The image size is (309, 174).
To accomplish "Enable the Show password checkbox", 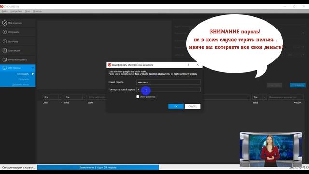I will point(138,97).
